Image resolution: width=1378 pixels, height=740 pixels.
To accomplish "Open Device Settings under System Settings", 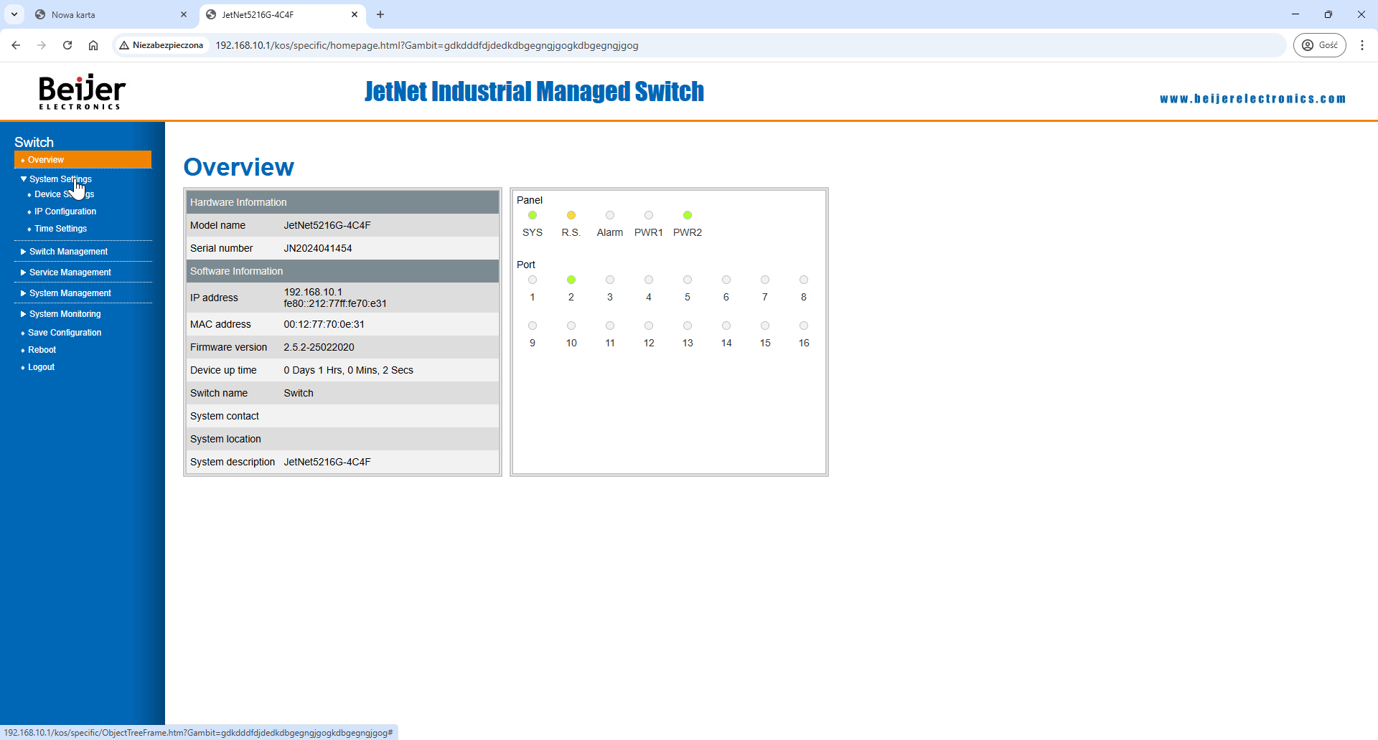I will pyautogui.click(x=64, y=194).
